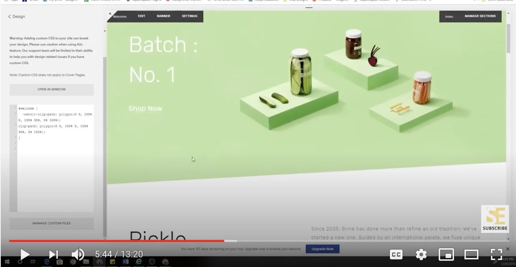
Task: Open Microsoft Word taskbar icon
Action: click(126, 262)
